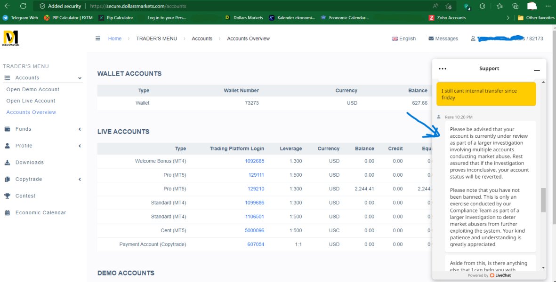Open the Downloads sidebar item
This screenshot has width=556, height=282.
pyautogui.click(x=29, y=163)
